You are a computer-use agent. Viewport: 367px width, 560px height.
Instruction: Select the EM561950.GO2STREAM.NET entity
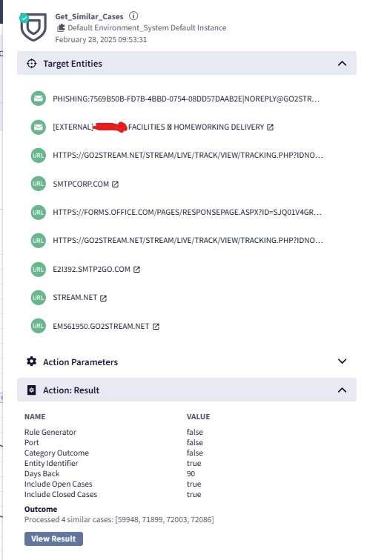(x=101, y=326)
